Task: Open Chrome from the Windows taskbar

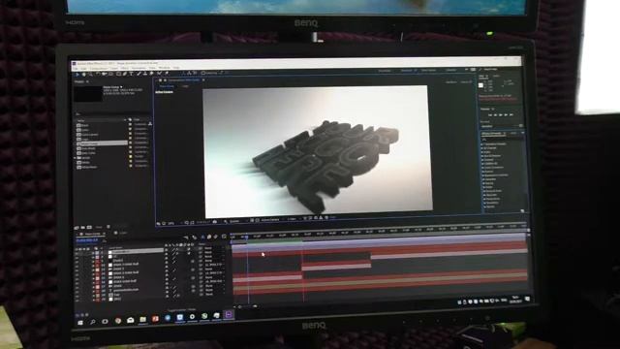Action: [x=117, y=321]
